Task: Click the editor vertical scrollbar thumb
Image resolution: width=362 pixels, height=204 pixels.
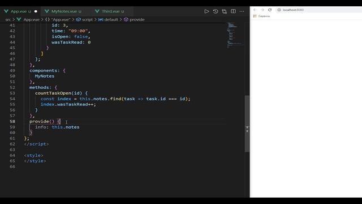Action: tap(247, 124)
